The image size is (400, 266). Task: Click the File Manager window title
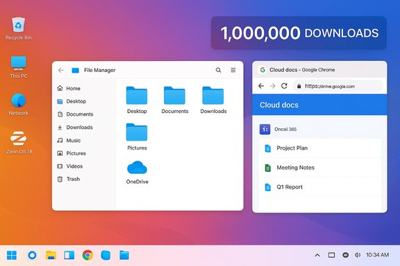tap(100, 70)
